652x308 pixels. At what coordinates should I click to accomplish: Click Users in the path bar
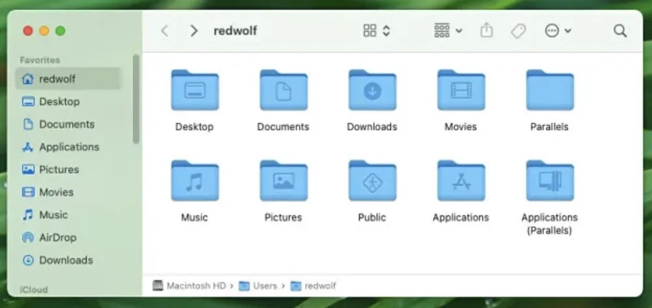point(258,286)
